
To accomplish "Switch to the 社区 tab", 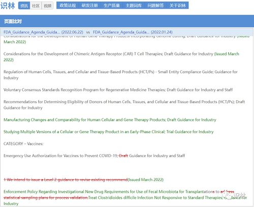I will pos(36,6).
